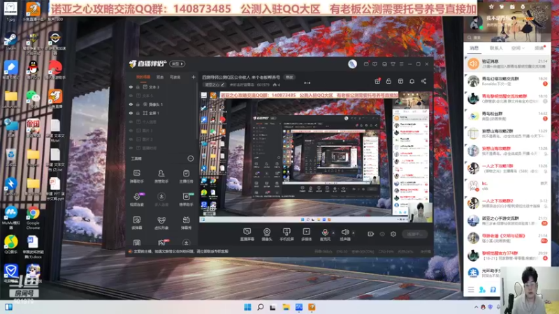This screenshot has width=559, height=314.
Task: Click the 修改 button beside room title
Action: pos(289,77)
